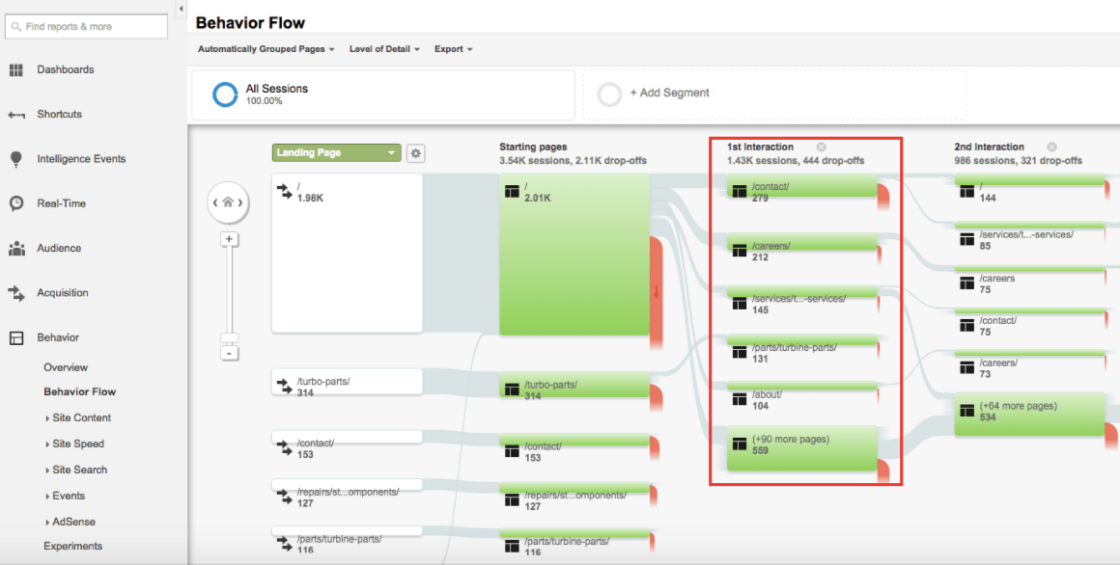Select Overview under Behavior
The width and height of the screenshot is (1120, 565).
pos(66,367)
